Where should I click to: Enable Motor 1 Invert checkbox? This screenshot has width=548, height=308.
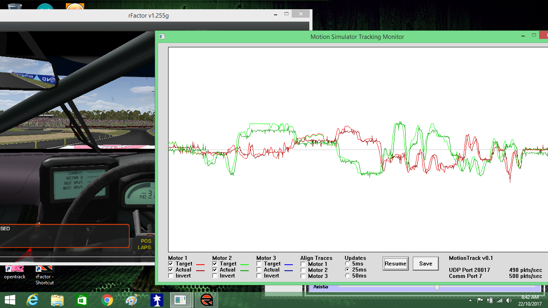[171, 276]
